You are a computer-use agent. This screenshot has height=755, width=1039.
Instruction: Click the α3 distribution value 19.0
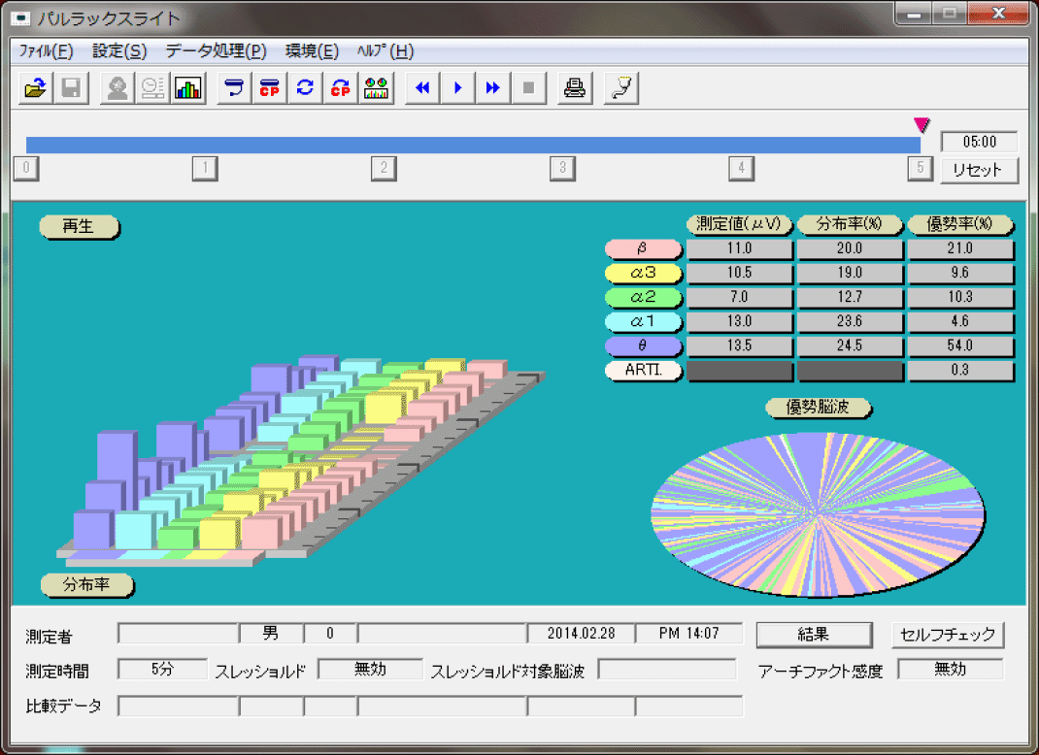click(850, 273)
